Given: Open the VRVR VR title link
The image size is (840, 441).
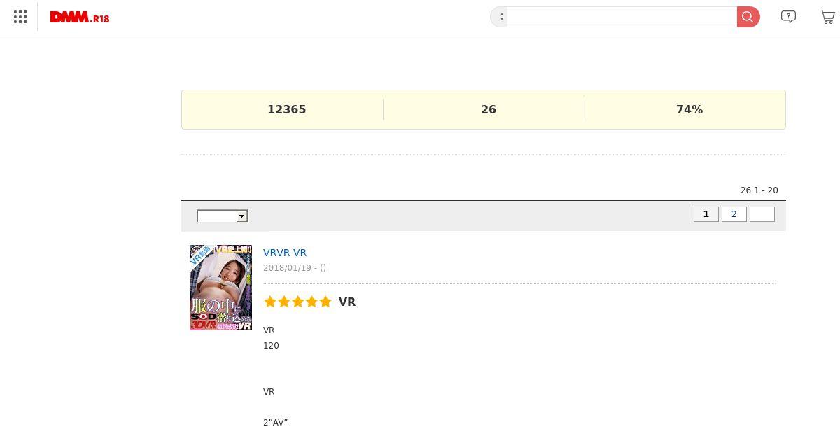Looking at the screenshot, I should click(285, 253).
